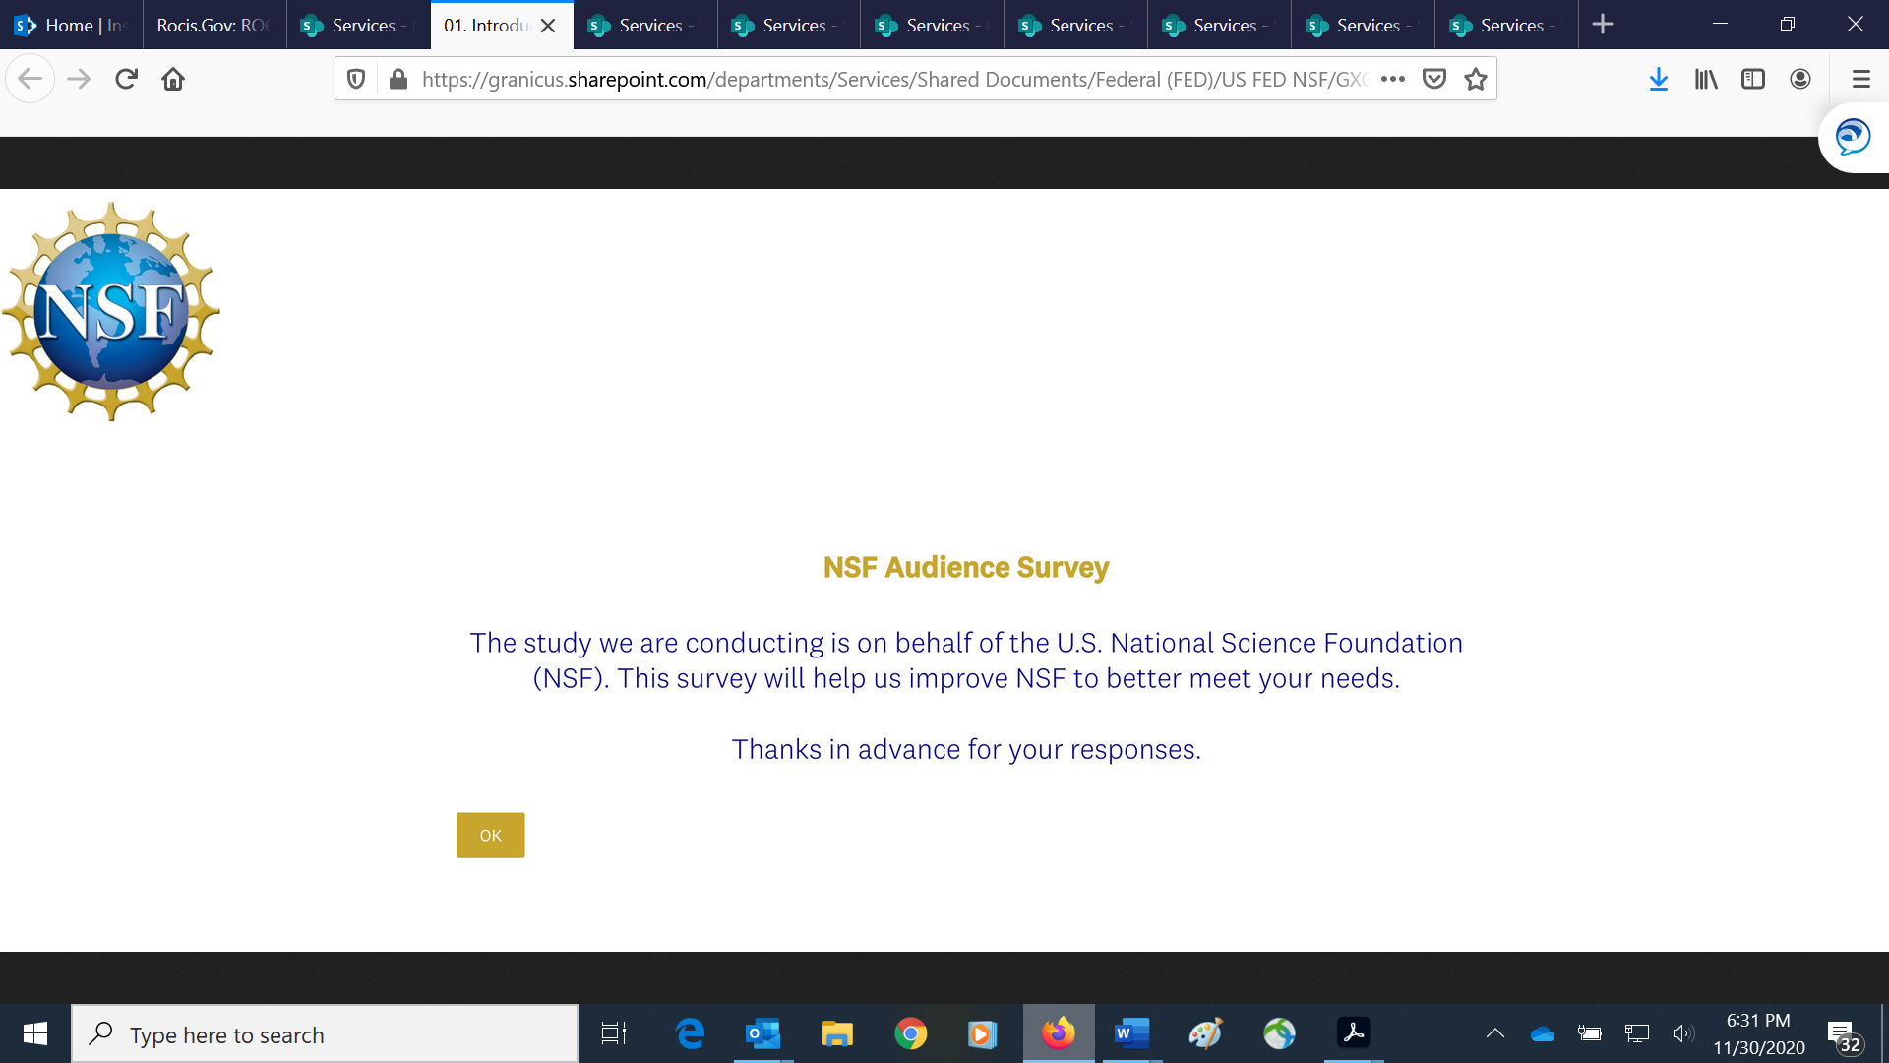Toggle the sidebar view
This screenshot has width=1889, height=1063.
coord(1753,79)
